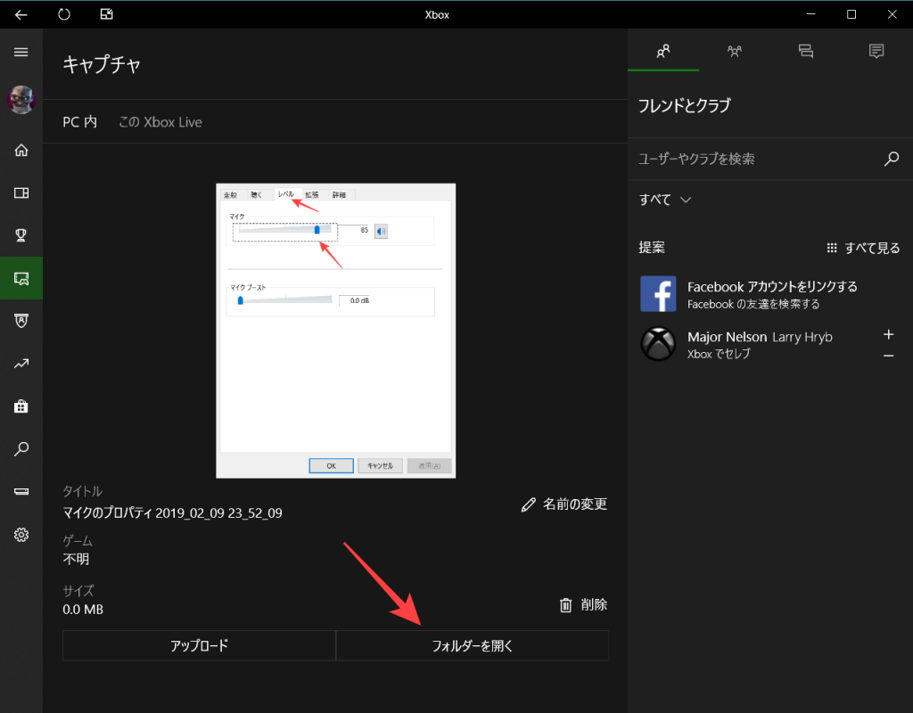Switch to the この Xbox Live tab
The width and height of the screenshot is (913, 713).
(x=160, y=122)
